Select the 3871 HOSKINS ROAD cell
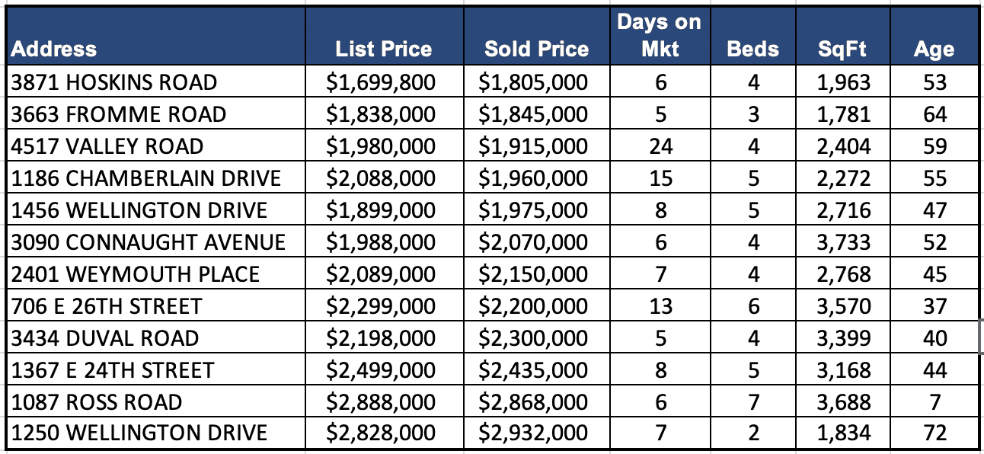This screenshot has height=454, width=984. (x=114, y=82)
